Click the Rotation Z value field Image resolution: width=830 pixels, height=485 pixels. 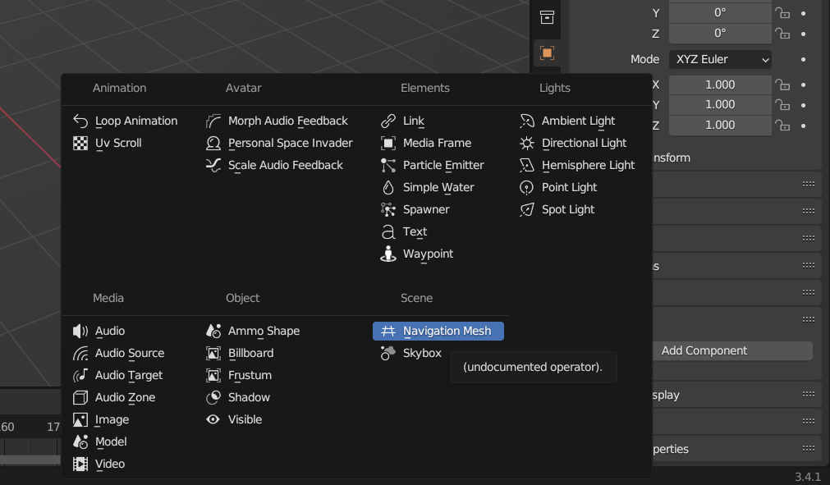point(720,34)
